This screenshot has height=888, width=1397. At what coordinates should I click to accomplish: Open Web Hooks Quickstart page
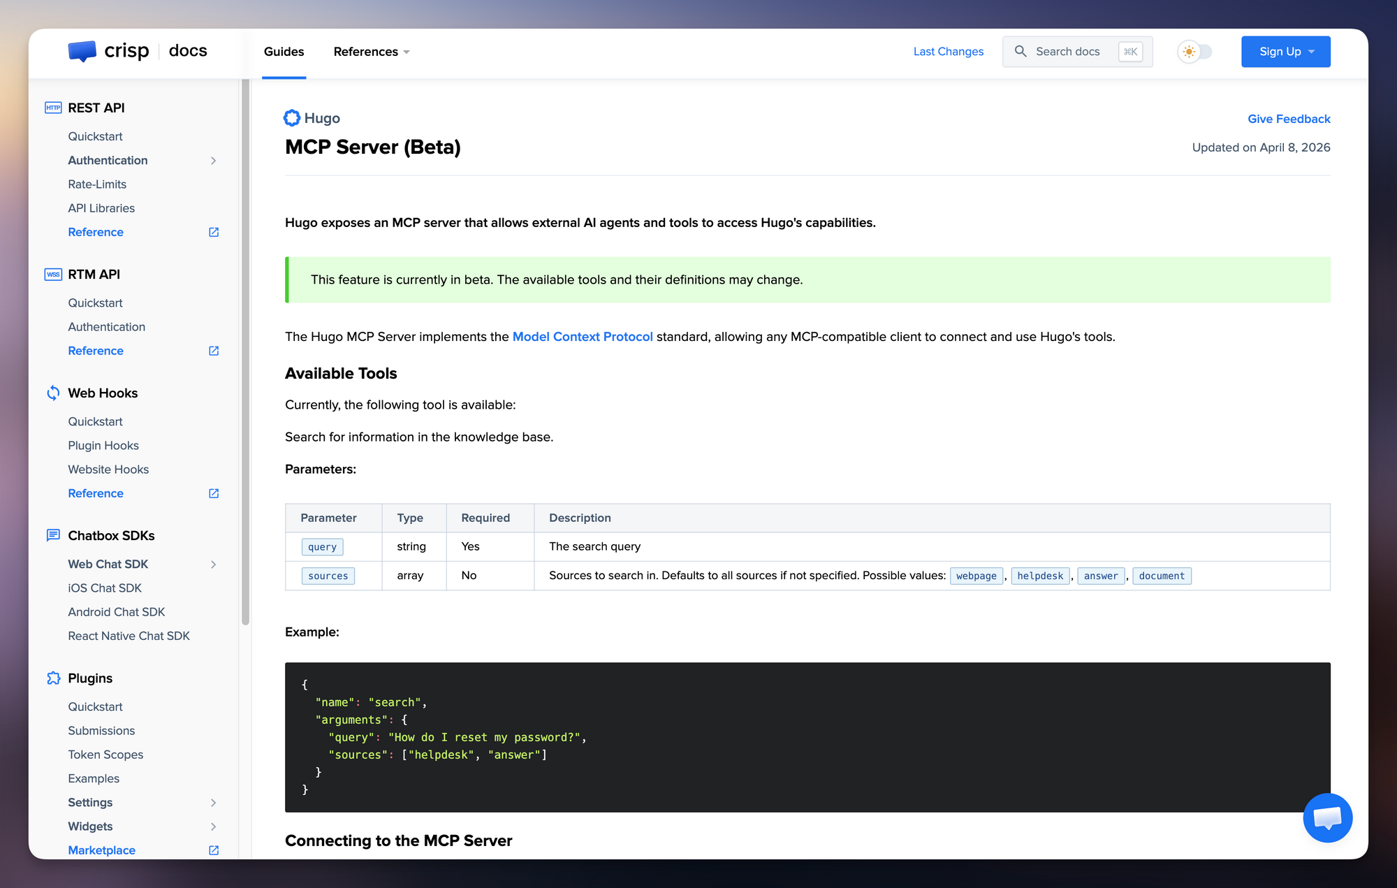coord(95,422)
